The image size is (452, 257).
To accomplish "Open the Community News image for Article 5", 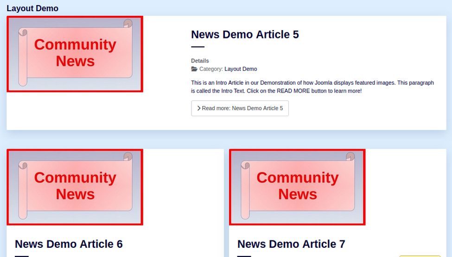I will (x=75, y=54).
